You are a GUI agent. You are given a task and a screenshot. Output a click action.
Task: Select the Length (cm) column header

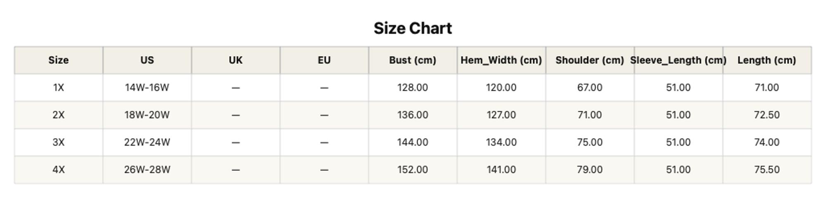pyautogui.click(x=767, y=60)
